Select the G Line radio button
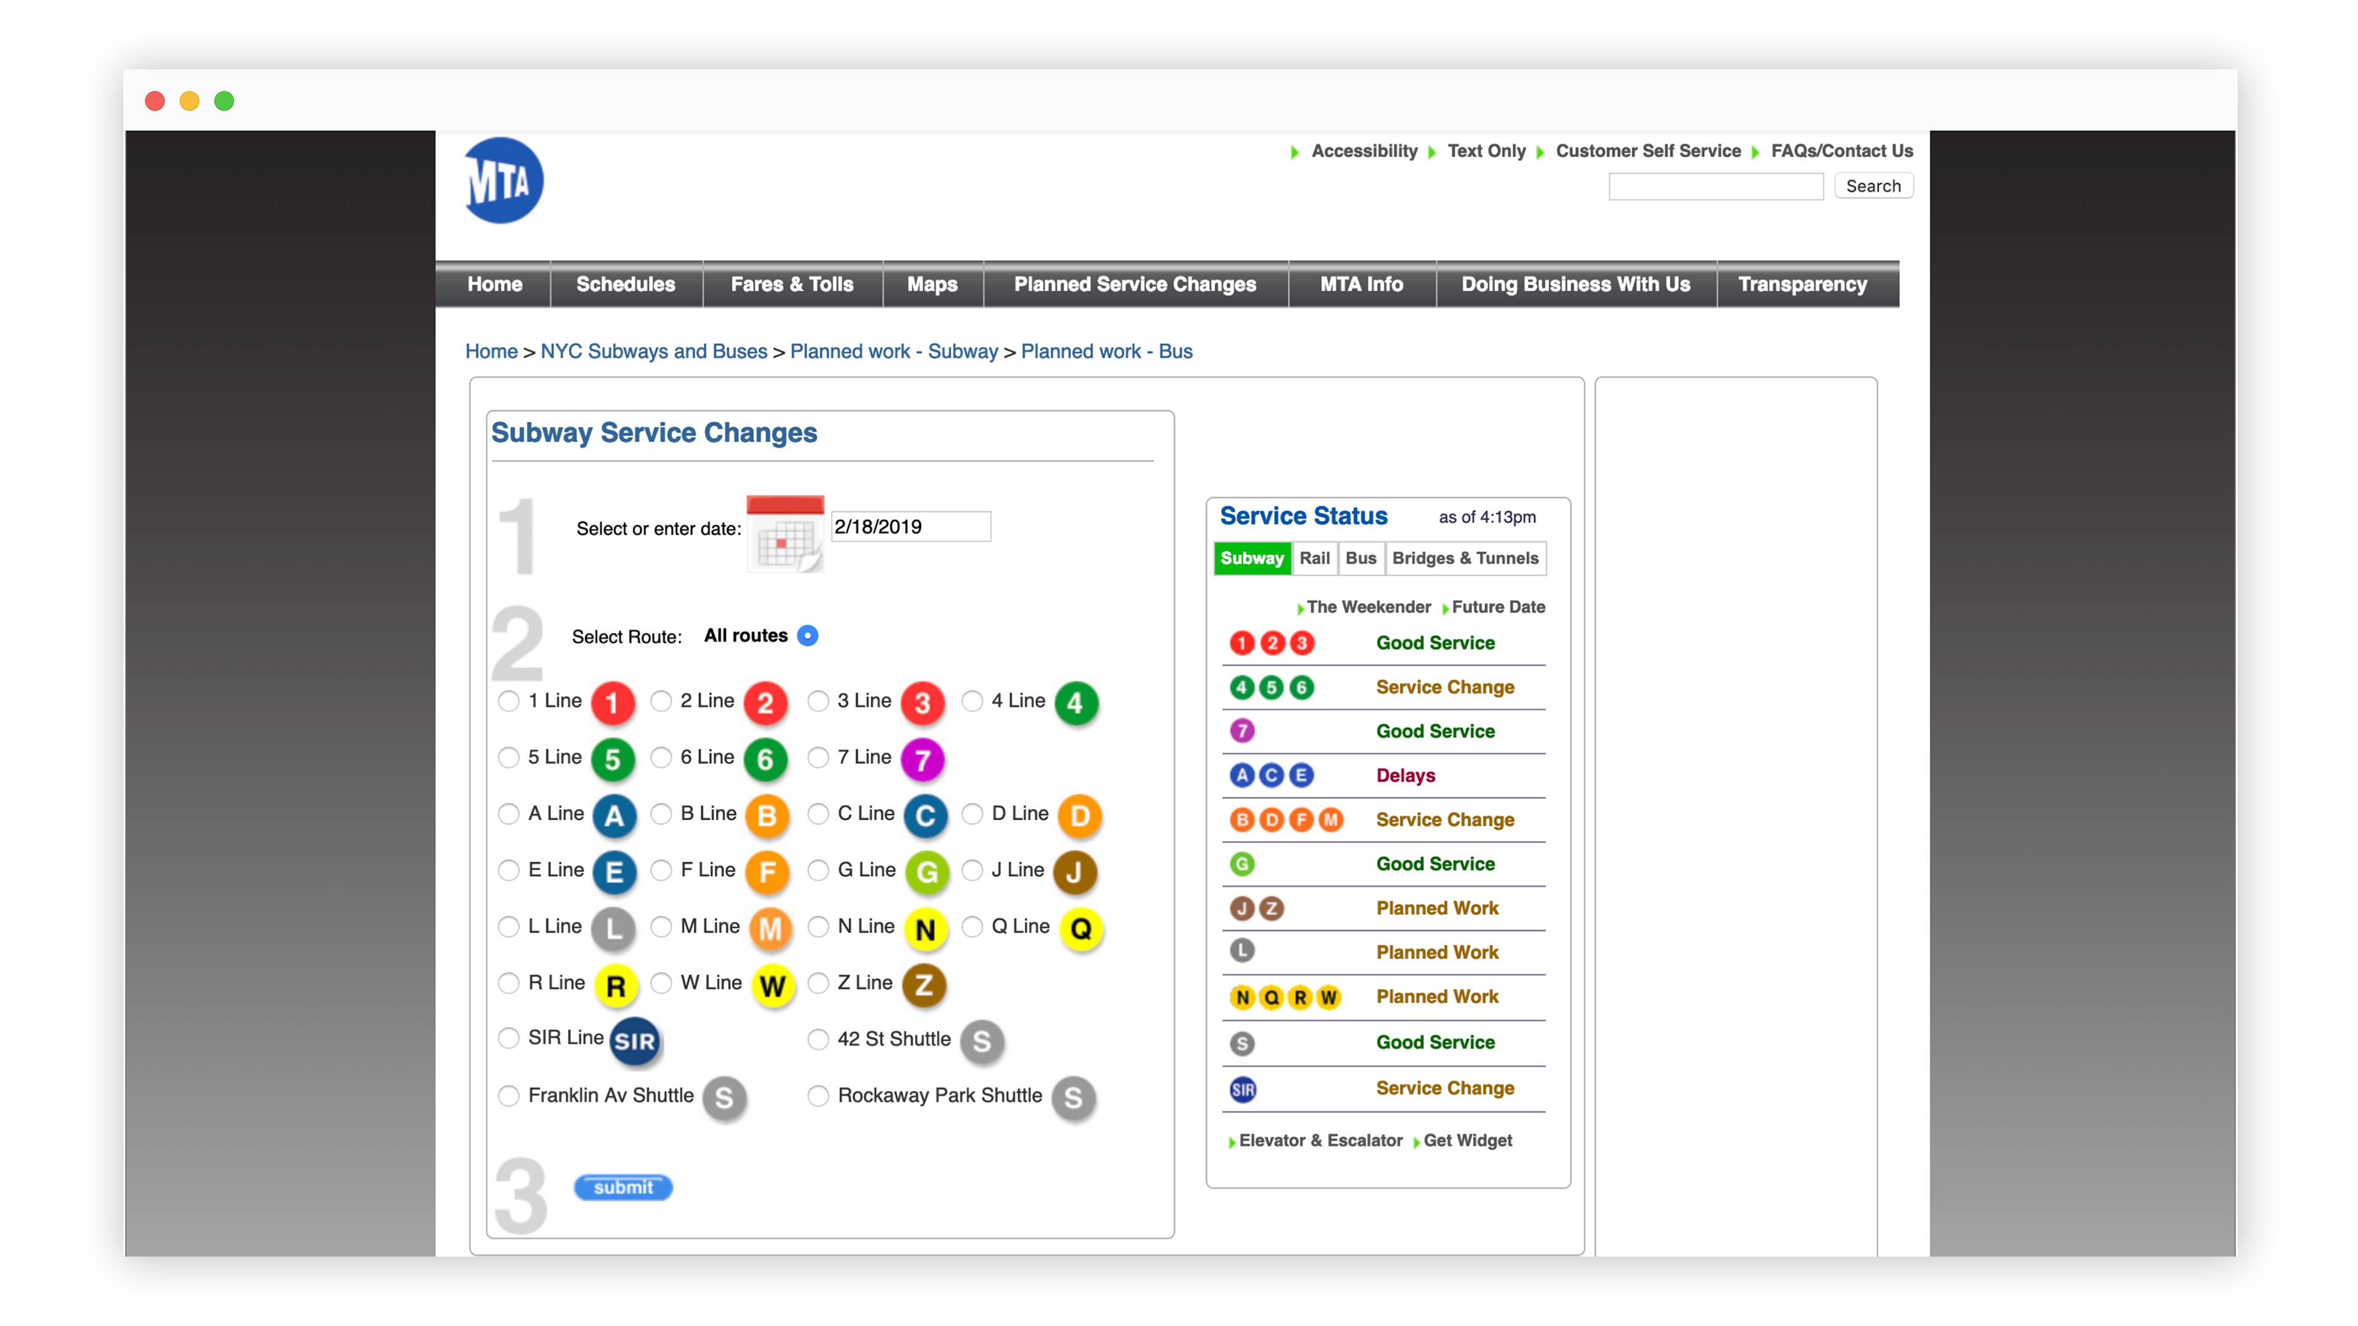This screenshot has width=2358, height=1326. pyautogui.click(x=819, y=870)
